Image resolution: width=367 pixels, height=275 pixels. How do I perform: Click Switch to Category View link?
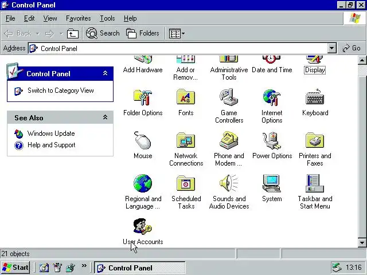pos(61,91)
